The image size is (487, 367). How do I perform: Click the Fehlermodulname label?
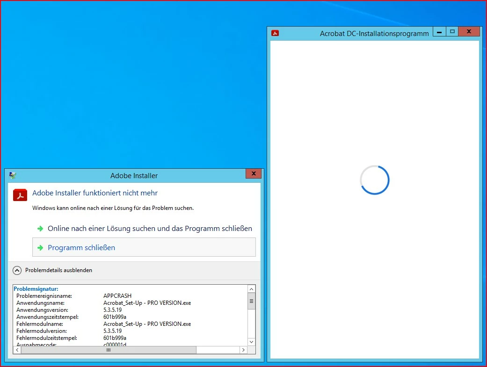click(40, 324)
